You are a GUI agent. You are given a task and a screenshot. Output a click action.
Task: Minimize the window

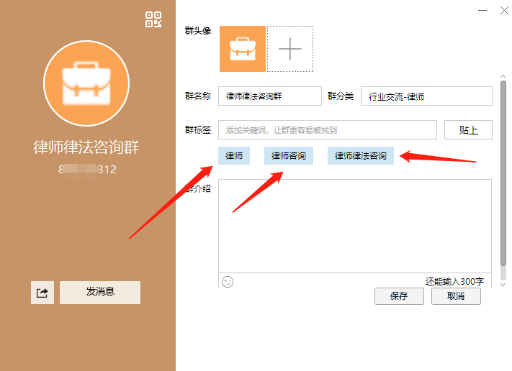click(482, 11)
